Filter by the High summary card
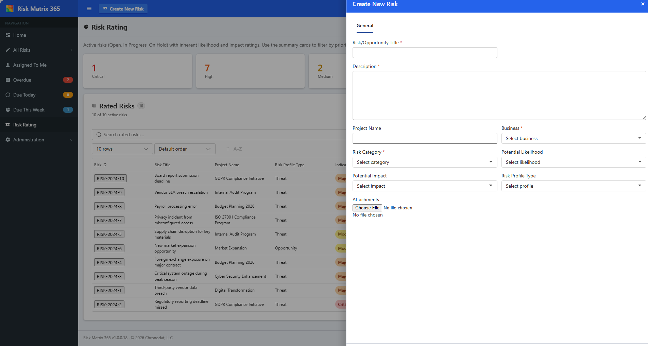Screen dimensions: 648x346 pos(250,71)
